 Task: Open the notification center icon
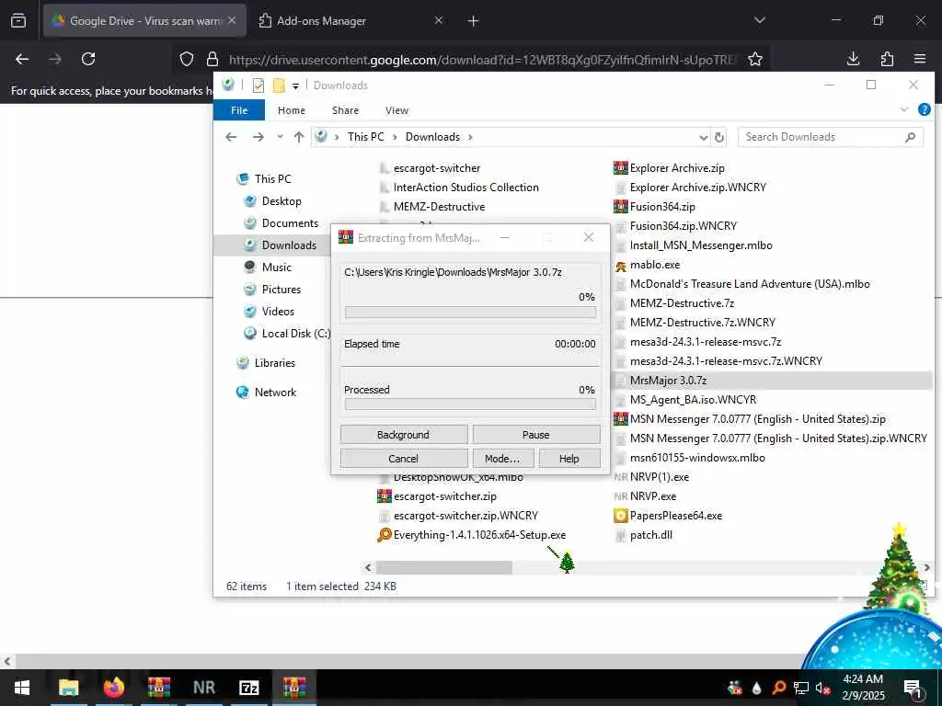click(x=913, y=688)
